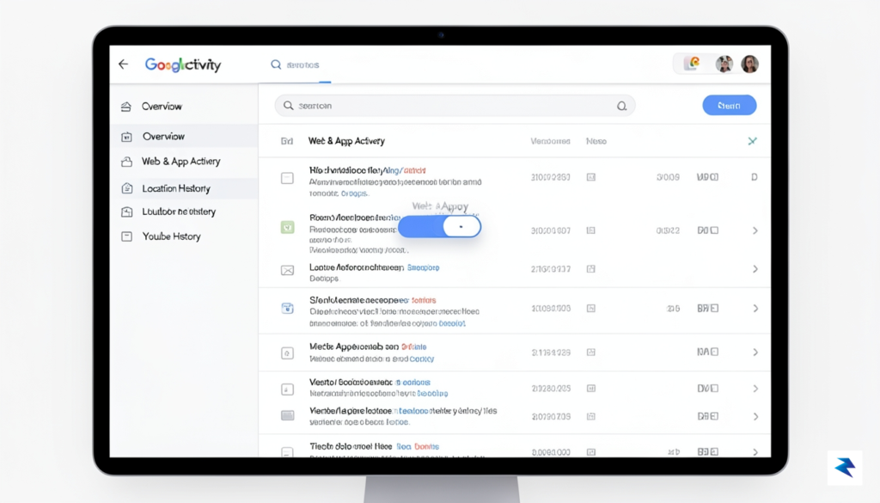The height and width of the screenshot is (503, 880).
Task: Tick the checkbox of the "Tiectb" row
Action: coord(287,452)
